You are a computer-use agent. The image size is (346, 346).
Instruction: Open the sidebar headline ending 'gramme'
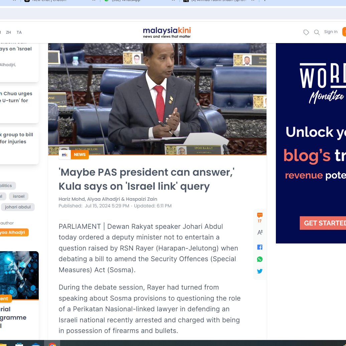pos(13,317)
